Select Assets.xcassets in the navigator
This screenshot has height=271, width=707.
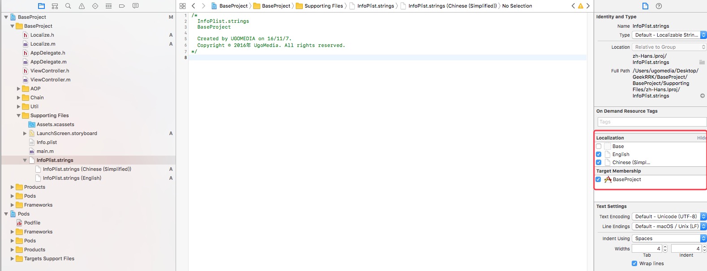[56, 124]
